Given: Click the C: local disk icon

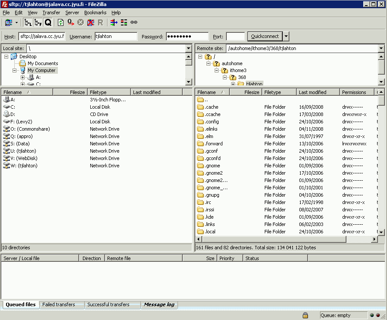Looking at the screenshot, I should [6, 107].
